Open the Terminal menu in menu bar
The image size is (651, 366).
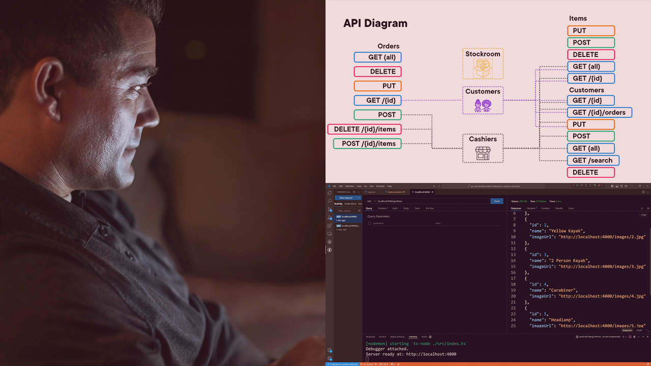click(380, 186)
